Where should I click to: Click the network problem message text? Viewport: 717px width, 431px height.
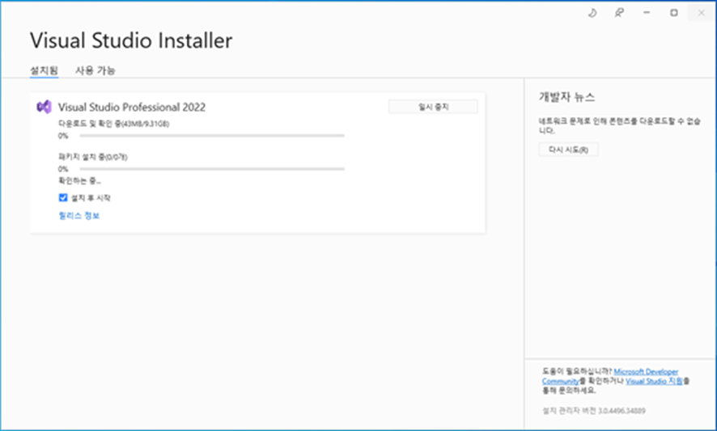pyautogui.click(x=620, y=125)
